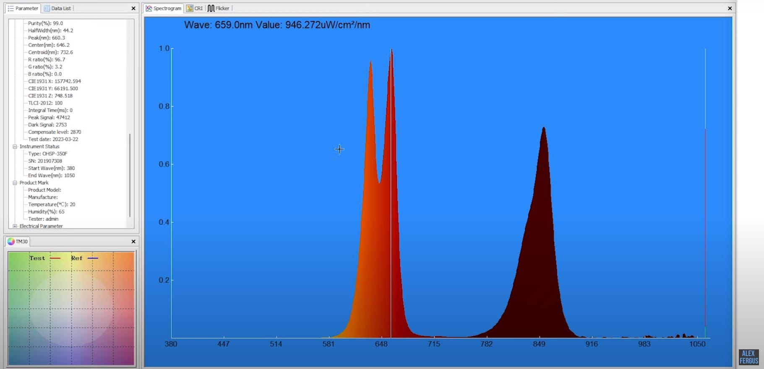Image resolution: width=764 pixels, height=369 pixels.
Task: Select the Compensate level: 2870 row
Action: (55, 132)
